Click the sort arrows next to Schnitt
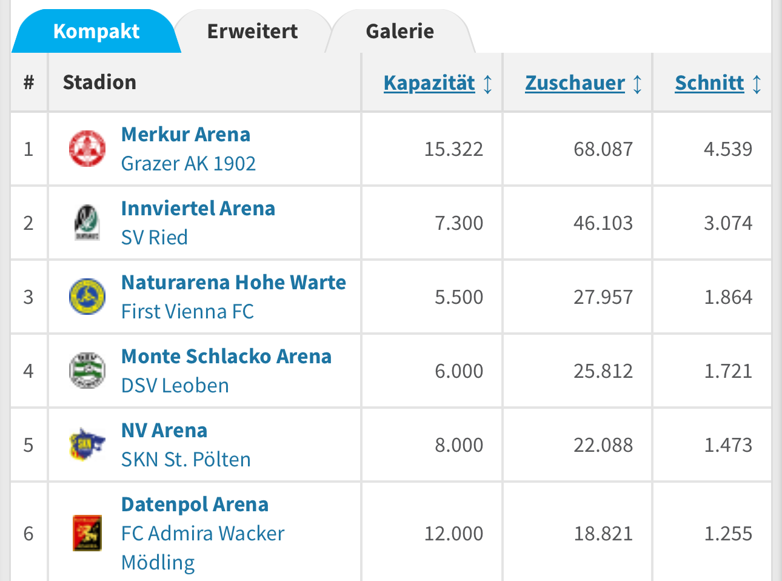Image resolution: width=782 pixels, height=581 pixels. pos(757,84)
